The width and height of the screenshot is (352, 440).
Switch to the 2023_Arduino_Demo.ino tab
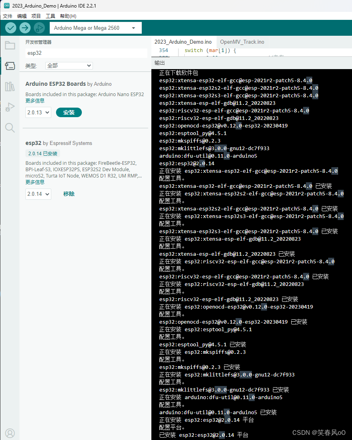183,42
